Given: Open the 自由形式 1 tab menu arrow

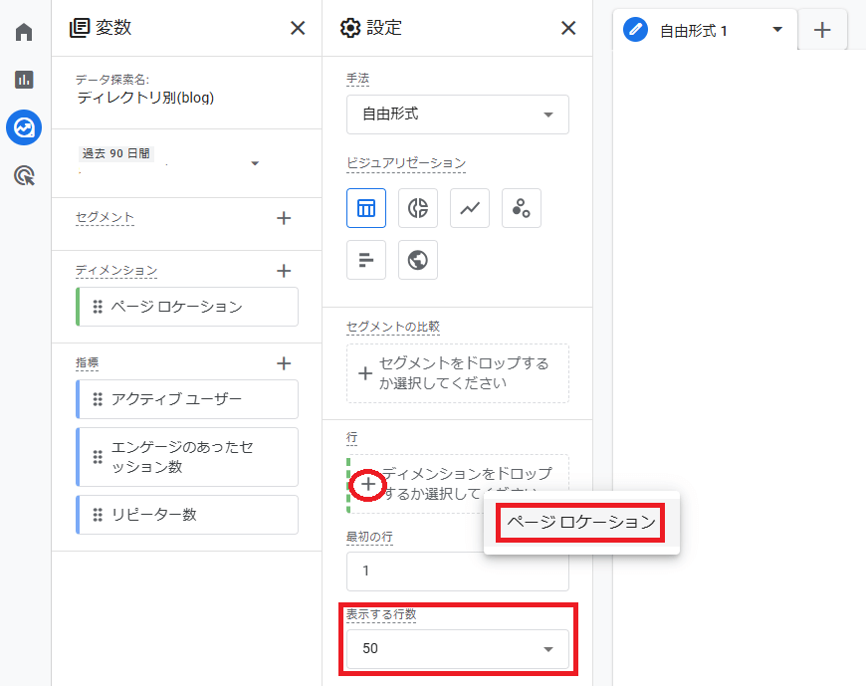Looking at the screenshot, I should point(777,30).
